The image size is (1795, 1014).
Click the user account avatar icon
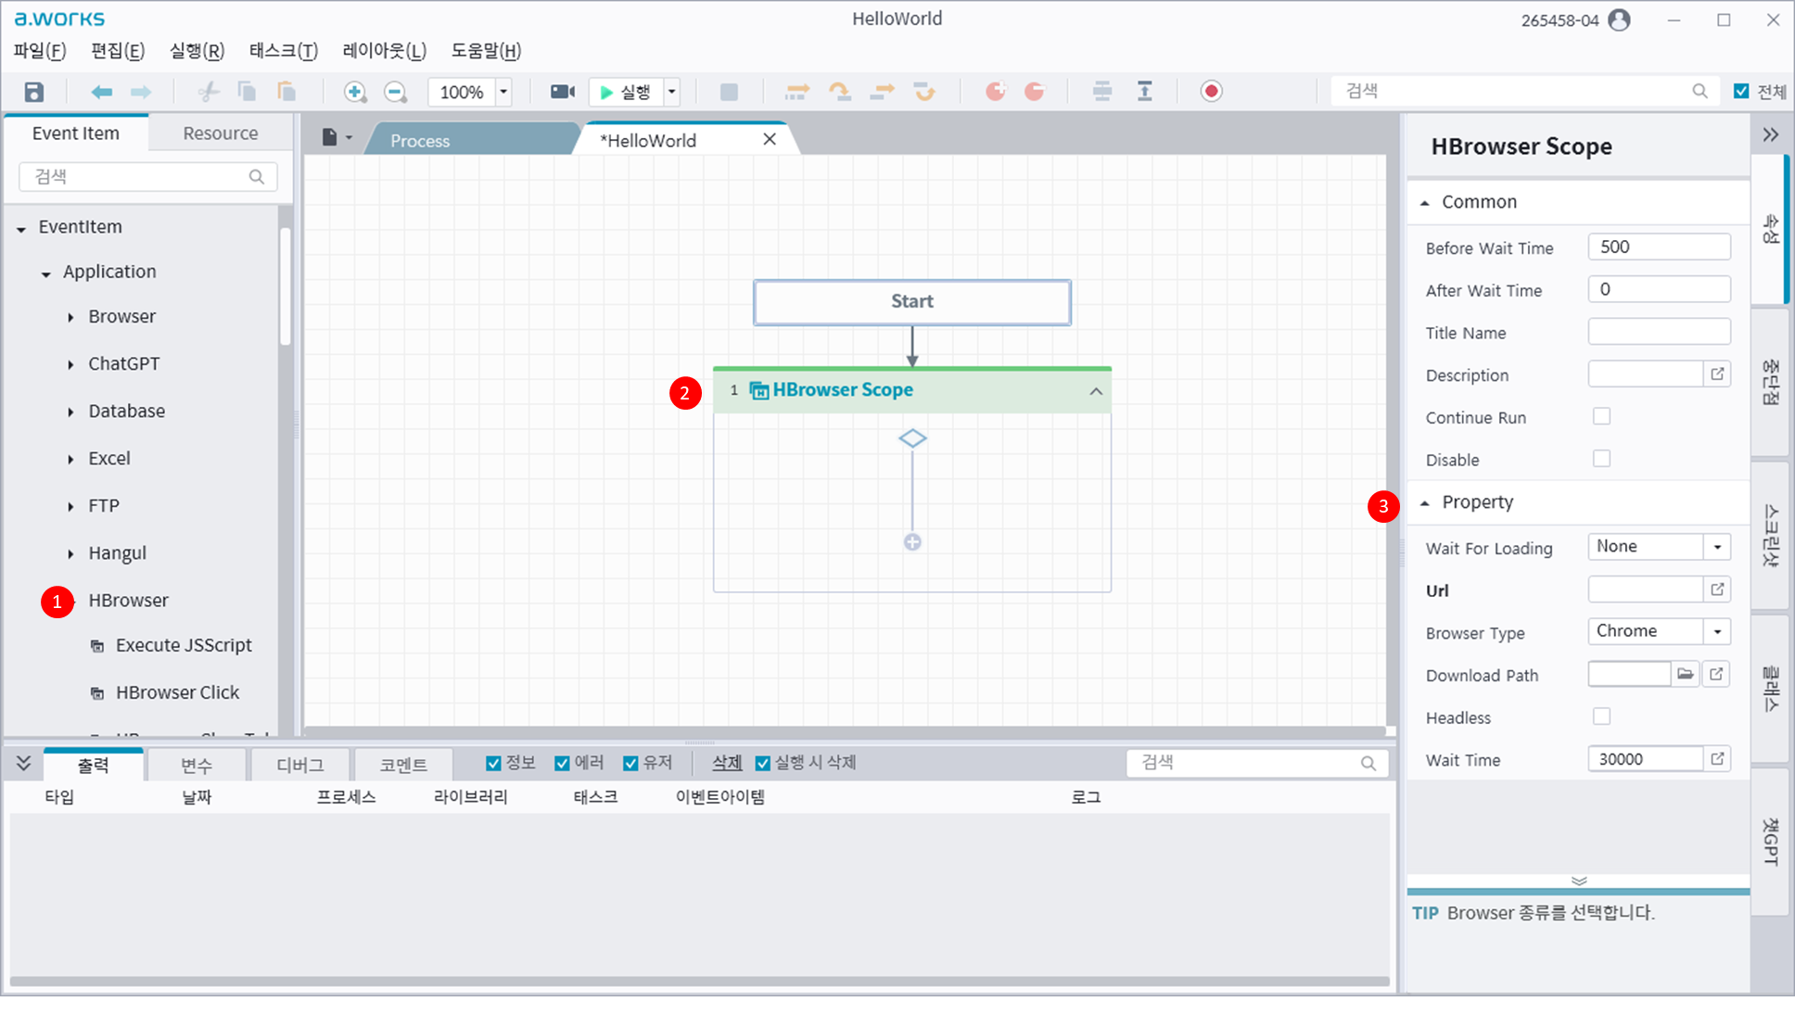(x=1619, y=19)
